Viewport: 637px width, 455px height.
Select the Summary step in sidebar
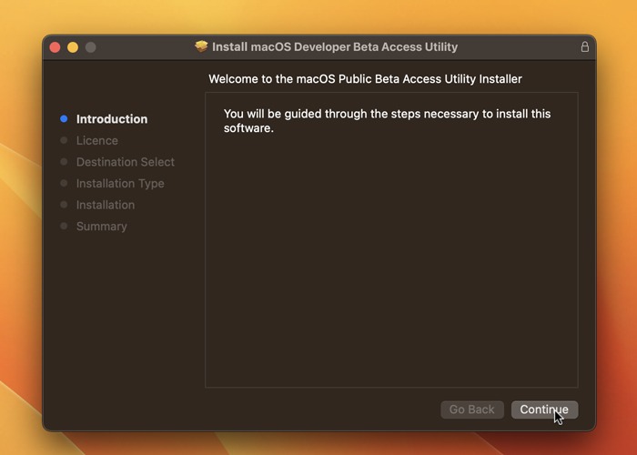coord(102,227)
